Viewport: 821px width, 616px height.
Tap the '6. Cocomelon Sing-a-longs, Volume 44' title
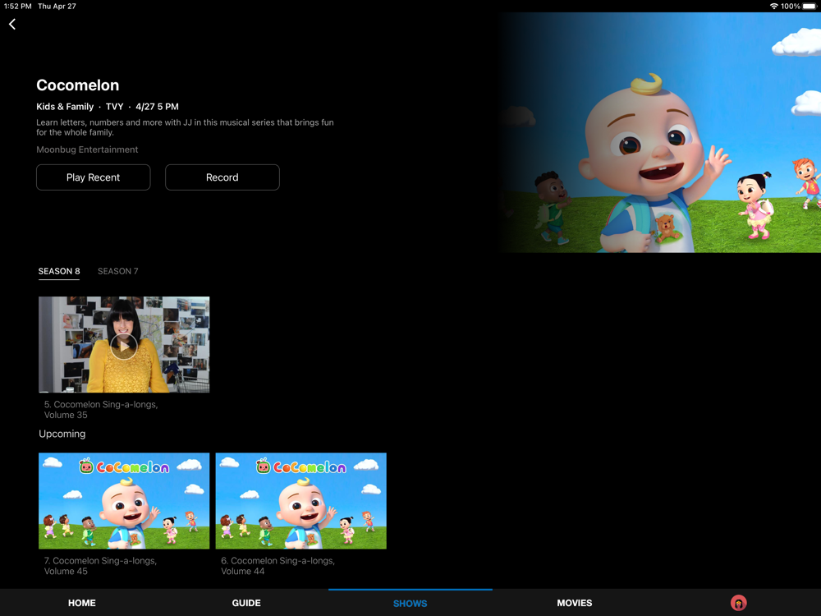pyautogui.click(x=277, y=566)
